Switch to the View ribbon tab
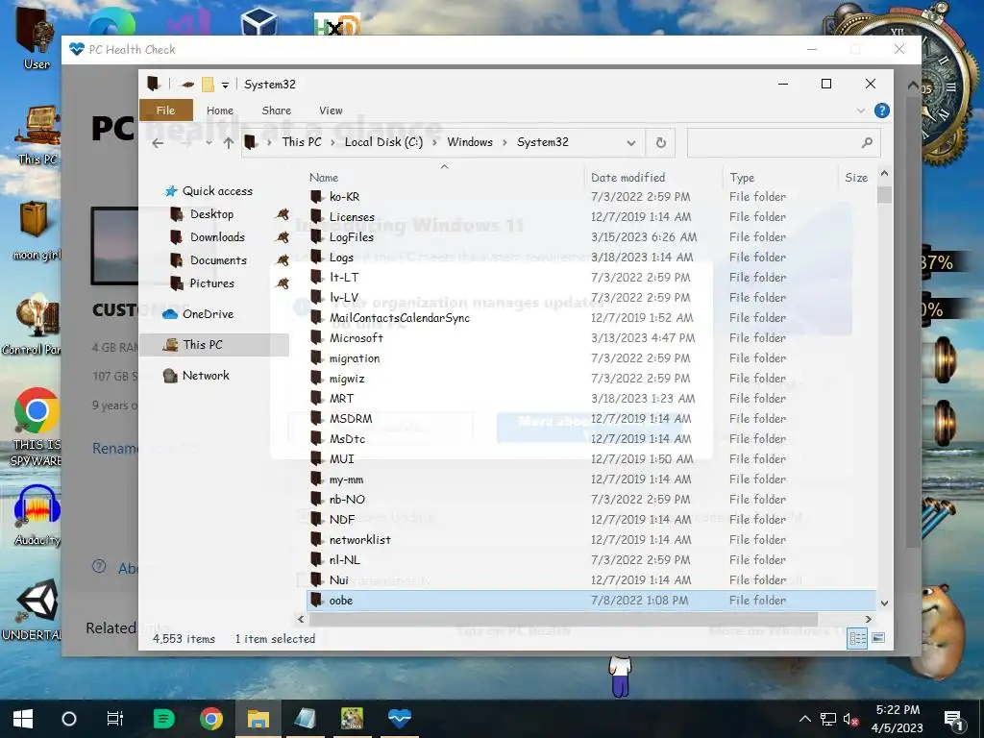 pos(331,111)
